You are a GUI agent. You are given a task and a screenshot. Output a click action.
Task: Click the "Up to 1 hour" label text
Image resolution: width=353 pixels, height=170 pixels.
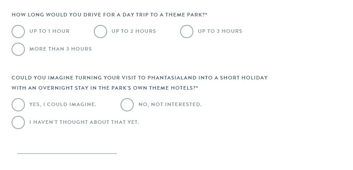pos(49,31)
